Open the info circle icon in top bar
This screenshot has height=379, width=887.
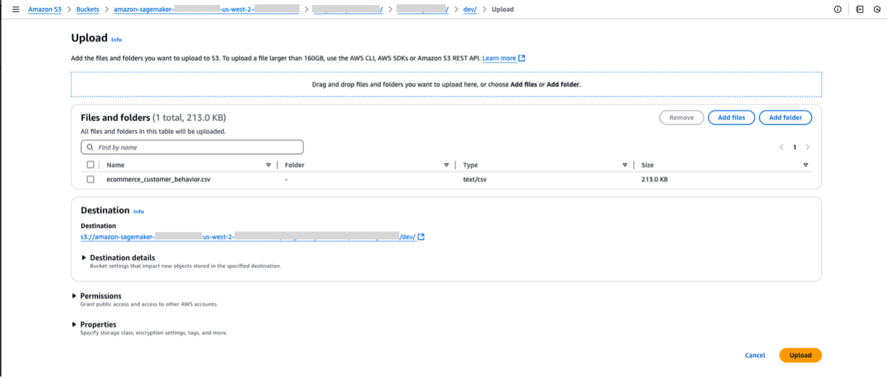(837, 10)
